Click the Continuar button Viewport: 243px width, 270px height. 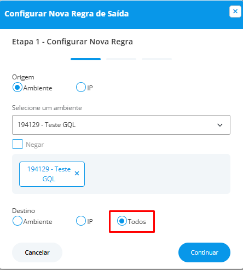tap(204, 252)
